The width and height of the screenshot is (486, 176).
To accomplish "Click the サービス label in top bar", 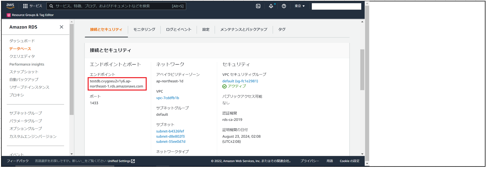I will coord(36,6).
